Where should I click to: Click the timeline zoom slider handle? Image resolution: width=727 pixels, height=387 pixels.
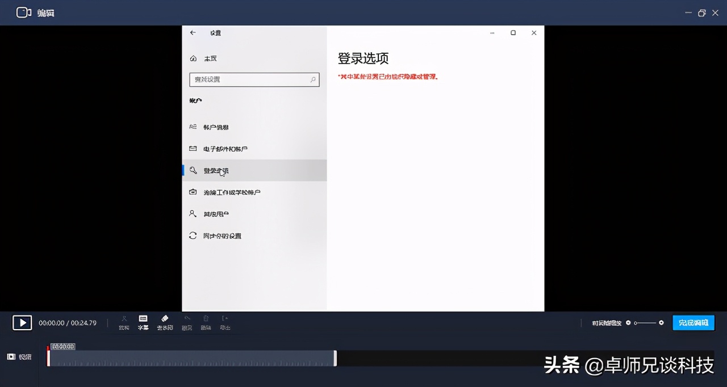(636, 323)
